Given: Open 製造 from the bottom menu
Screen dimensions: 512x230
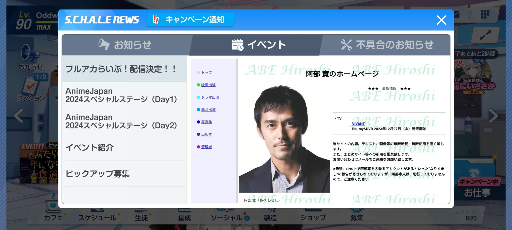Looking at the screenshot, I should tap(270, 218).
